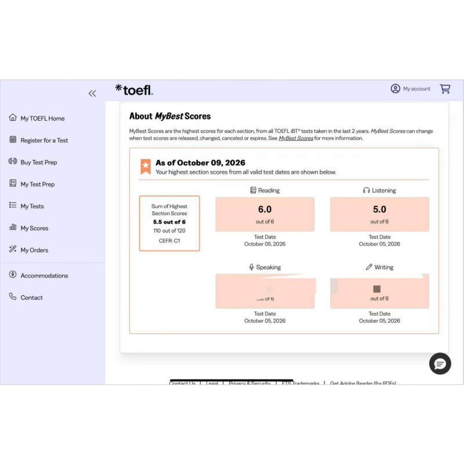Viewport: 464px width, 464px height.
Task: Click the bar chart icon for My Scores
Action: click(13, 227)
